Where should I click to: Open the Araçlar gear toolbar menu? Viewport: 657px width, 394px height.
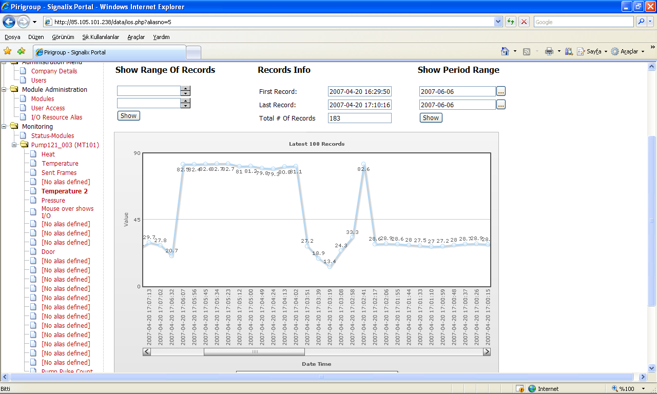point(628,51)
